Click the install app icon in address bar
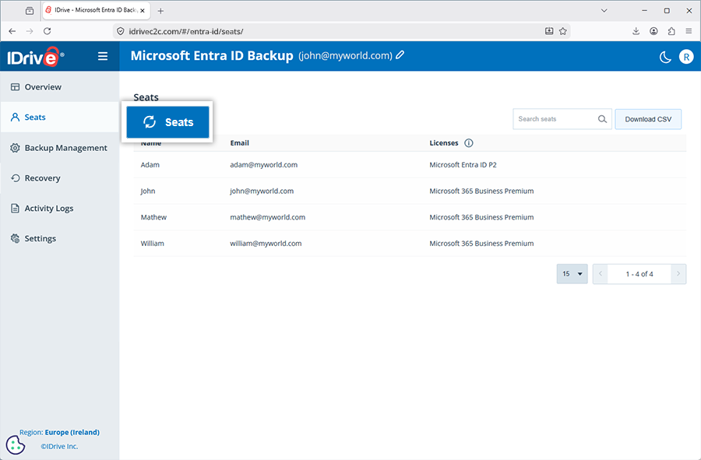701x460 pixels. point(549,31)
